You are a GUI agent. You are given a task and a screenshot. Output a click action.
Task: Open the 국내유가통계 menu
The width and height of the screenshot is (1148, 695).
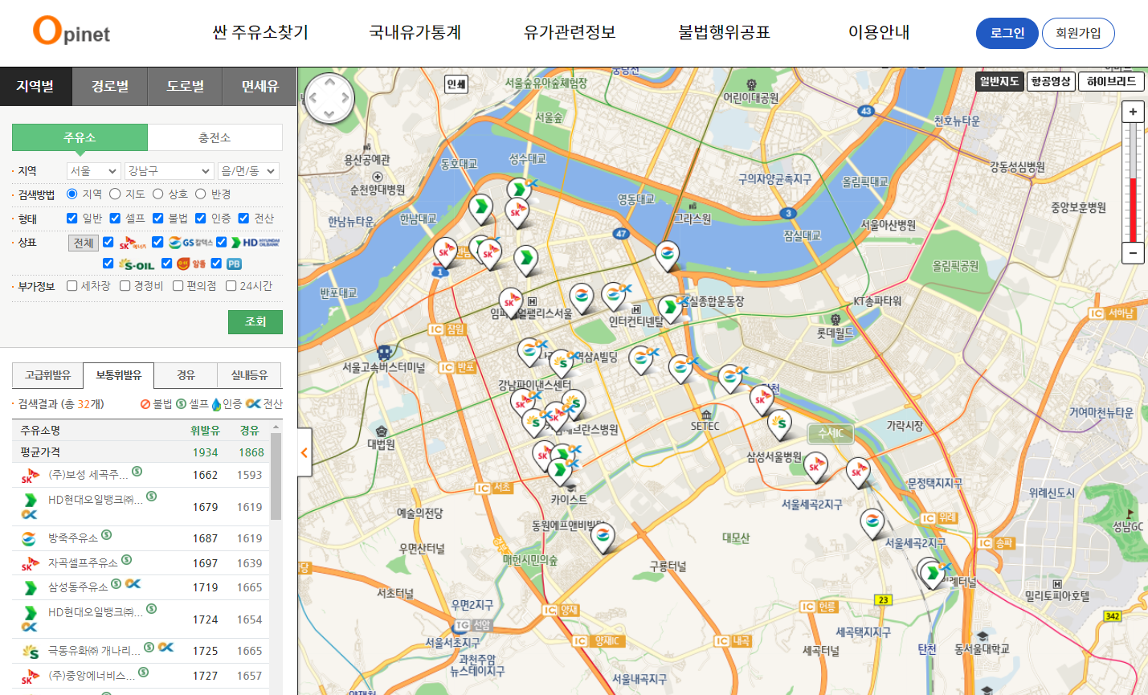point(415,32)
